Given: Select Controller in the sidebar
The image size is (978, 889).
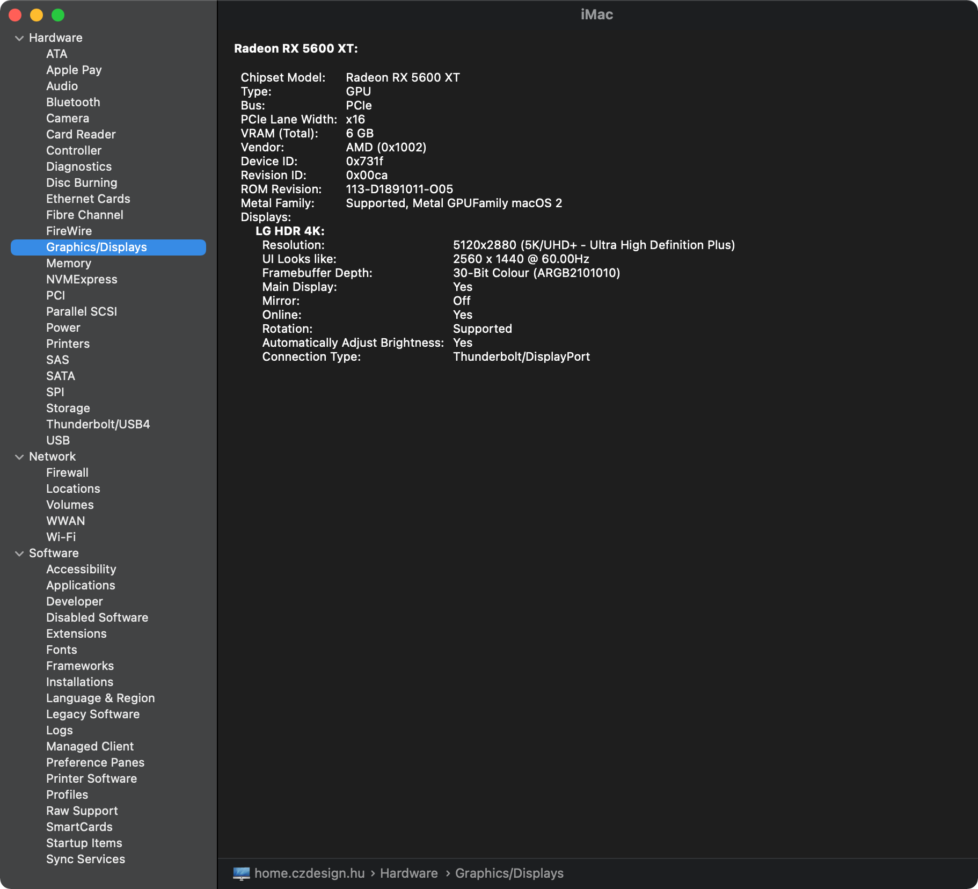Looking at the screenshot, I should [74, 150].
